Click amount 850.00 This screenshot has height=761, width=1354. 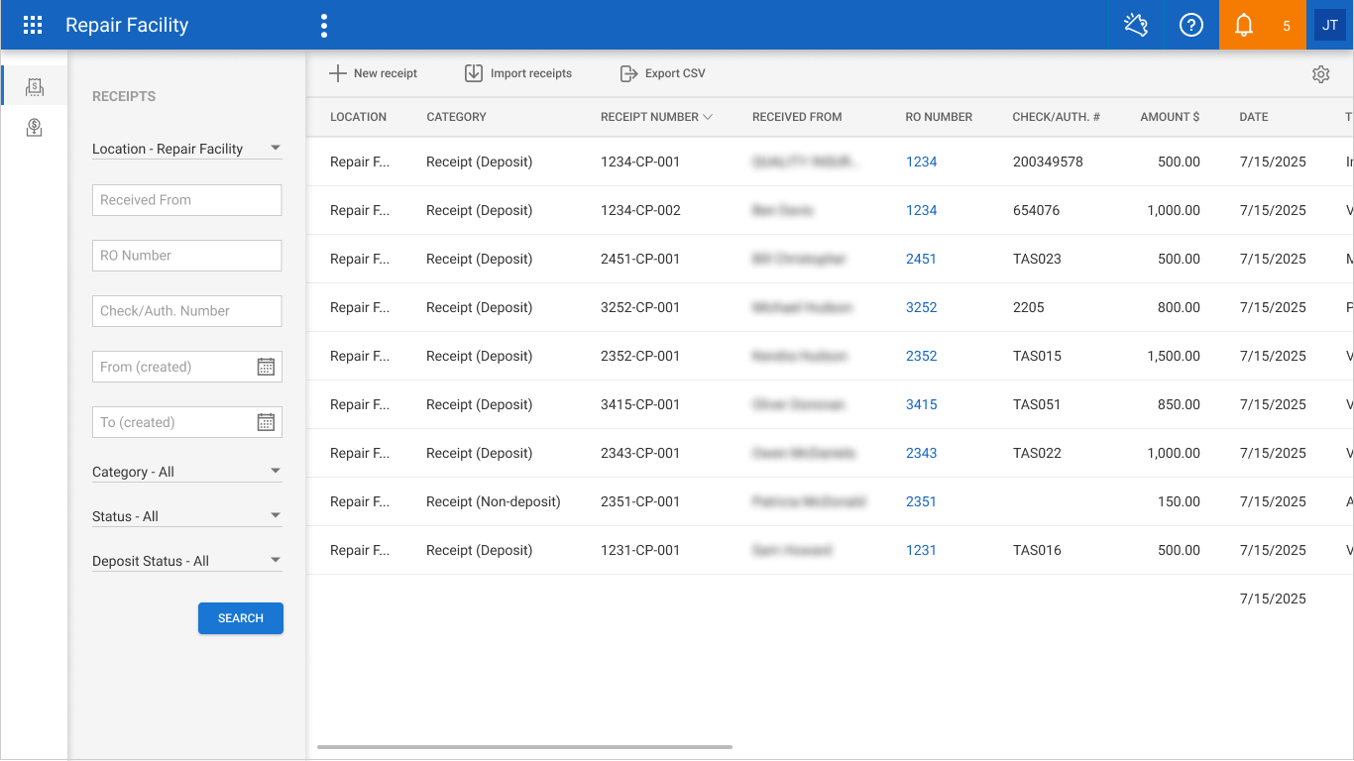click(1179, 404)
